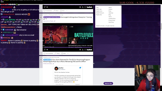Image resolution: width=162 pixels, height=91 pixels.
Task: Click the share icon on Asmongold clip player
Action: (83, 50)
